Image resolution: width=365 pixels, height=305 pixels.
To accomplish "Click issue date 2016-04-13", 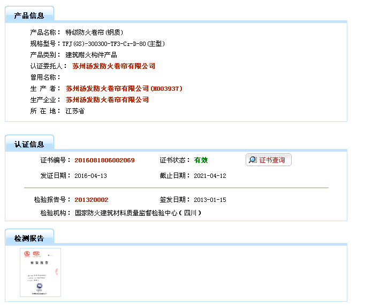I will coord(90,176).
